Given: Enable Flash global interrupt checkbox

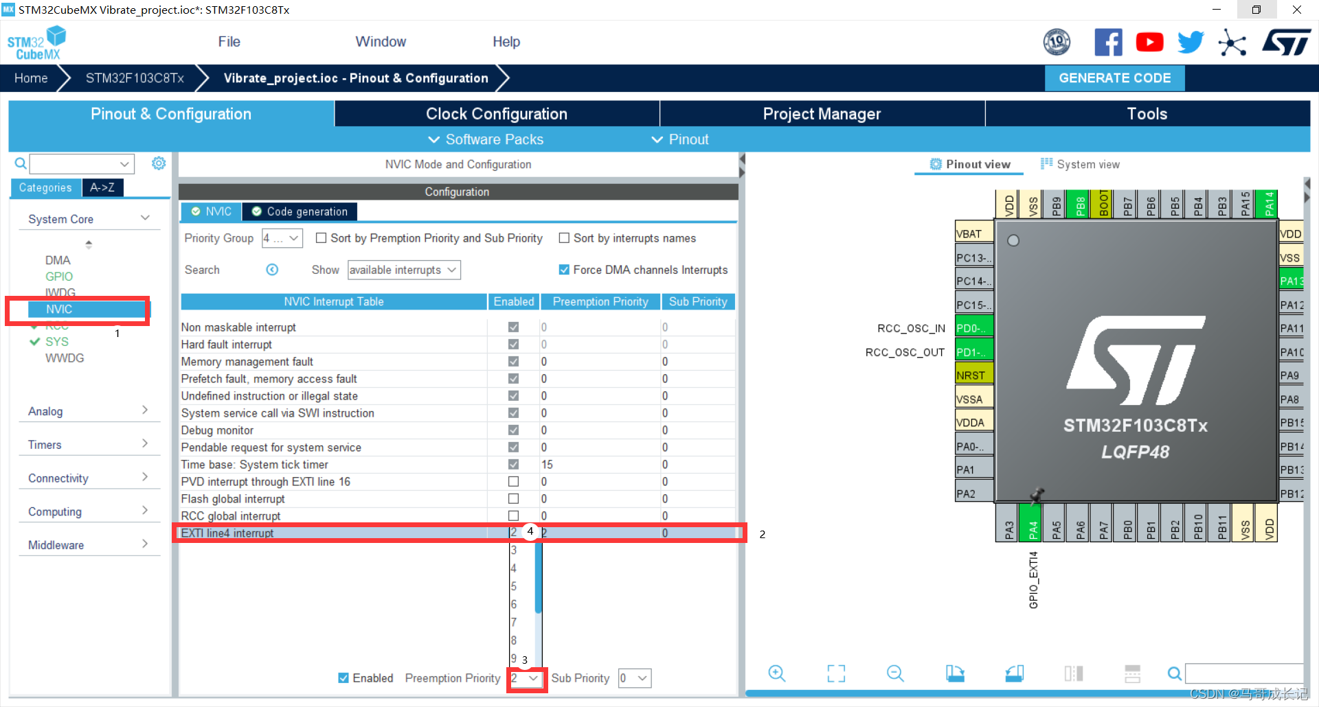Looking at the screenshot, I should pyautogui.click(x=513, y=499).
